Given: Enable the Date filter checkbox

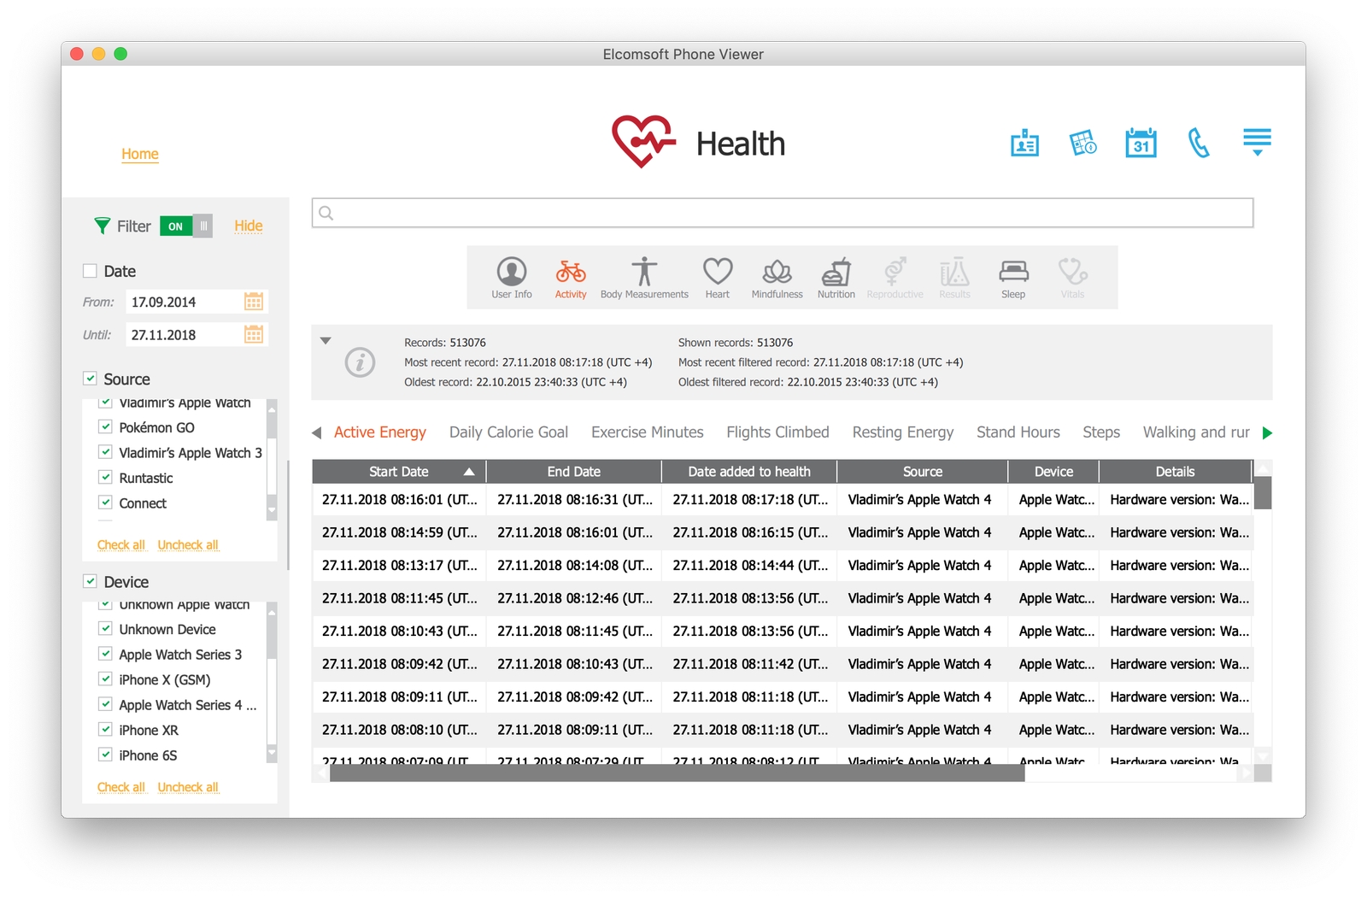Looking at the screenshot, I should tap(90, 271).
